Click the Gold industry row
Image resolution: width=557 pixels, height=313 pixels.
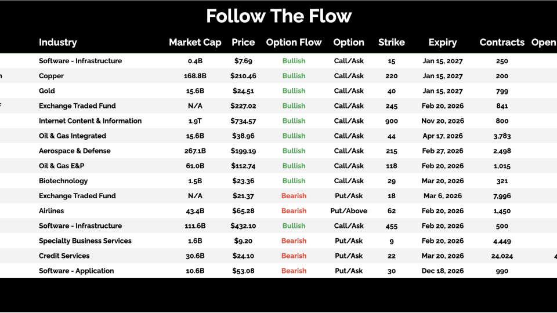[47, 91]
